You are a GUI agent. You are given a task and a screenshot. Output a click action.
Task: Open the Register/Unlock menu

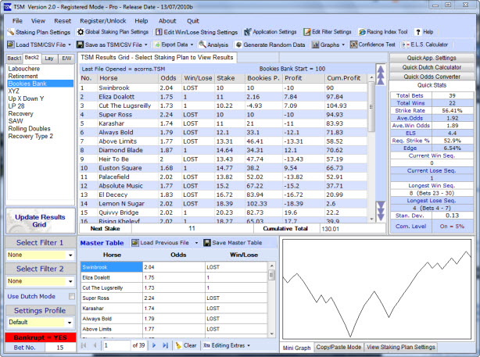[x=103, y=21]
